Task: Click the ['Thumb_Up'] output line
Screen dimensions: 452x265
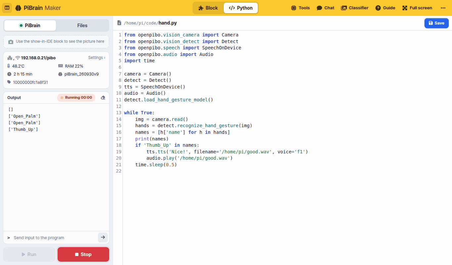Action: (23, 129)
